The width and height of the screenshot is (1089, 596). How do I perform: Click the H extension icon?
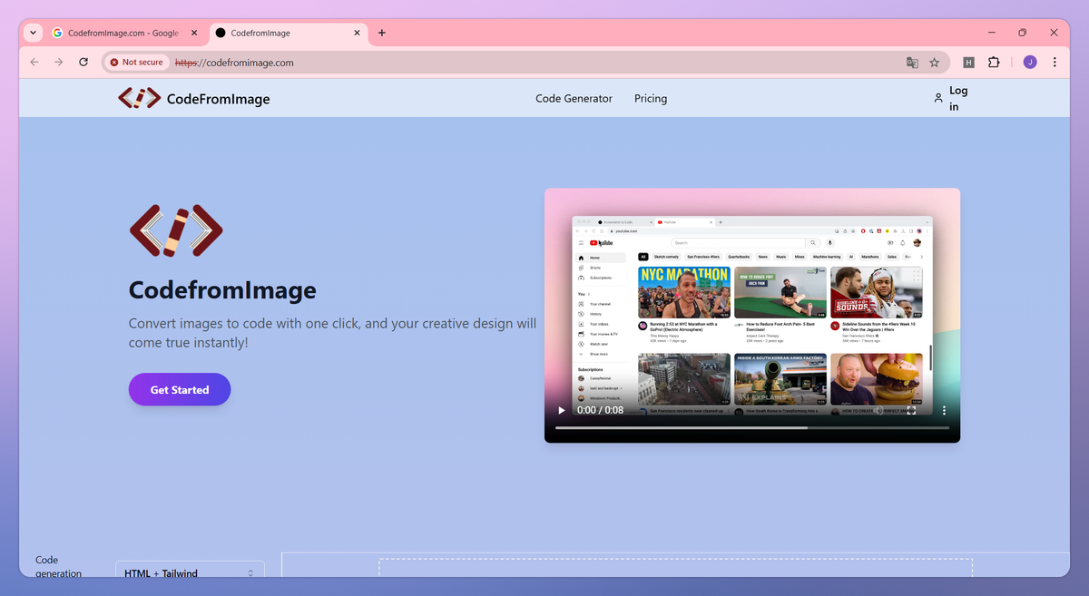click(x=968, y=63)
